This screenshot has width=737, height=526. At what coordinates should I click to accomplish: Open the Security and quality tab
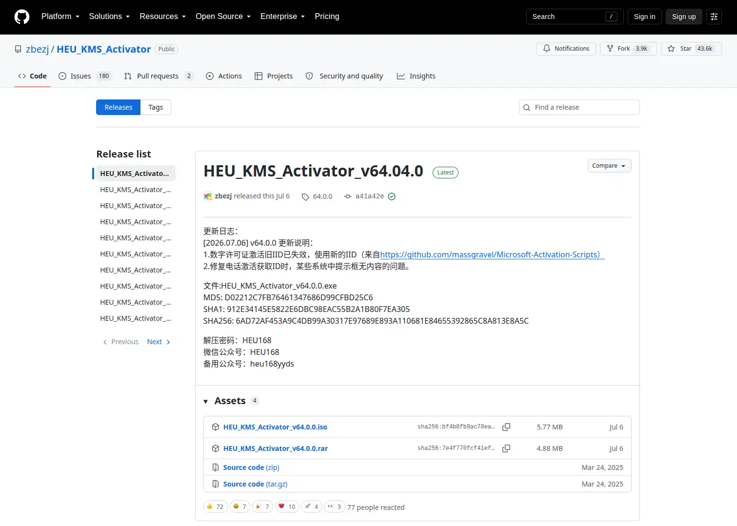[344, 76]
